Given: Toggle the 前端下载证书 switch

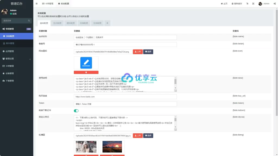Looking at the screenshot, I should point(76,110).
